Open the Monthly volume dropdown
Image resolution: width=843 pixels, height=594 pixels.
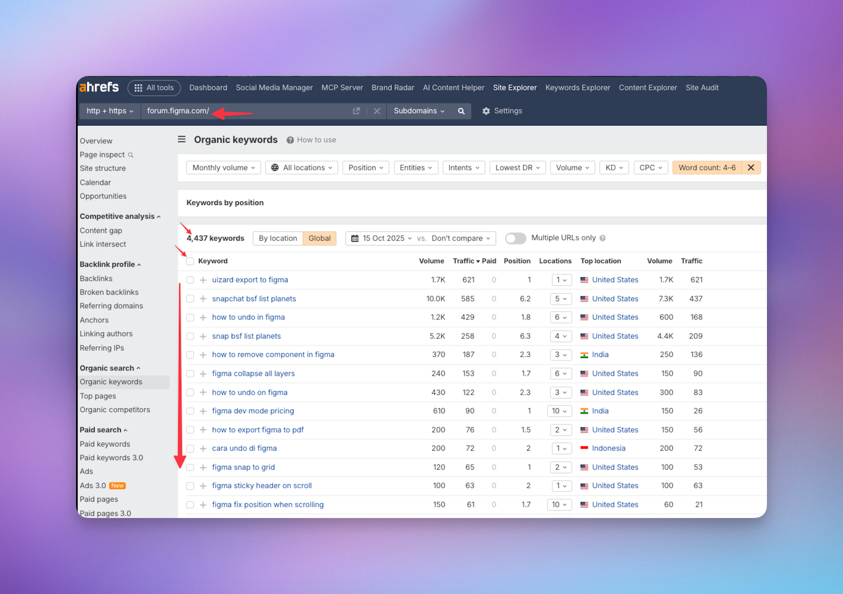[x=223, y=167]
